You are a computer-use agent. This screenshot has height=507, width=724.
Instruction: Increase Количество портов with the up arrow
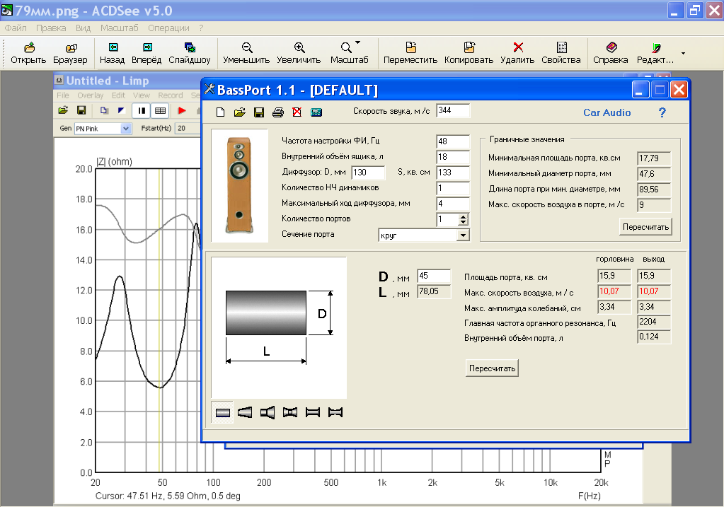coord(463,217)
